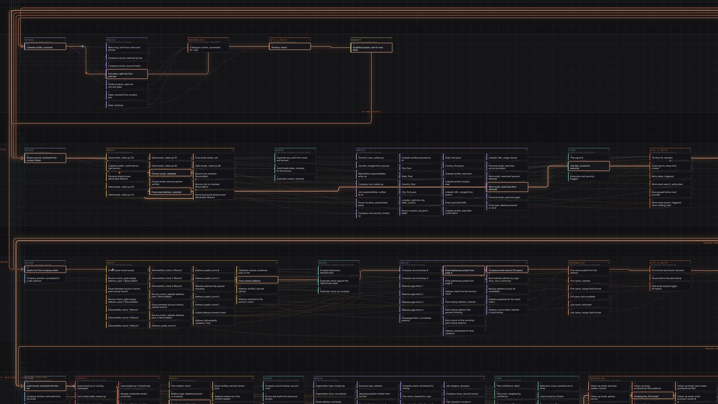
Task: Open 'Usable address present check' node
Action: 214,312
